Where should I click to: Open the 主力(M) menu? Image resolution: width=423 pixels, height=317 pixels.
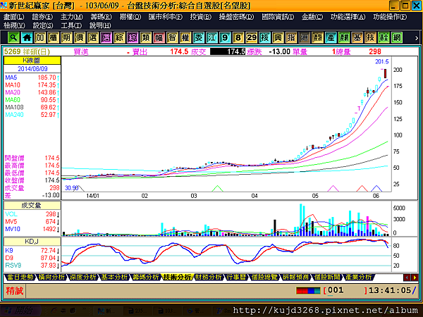(71, 17)
